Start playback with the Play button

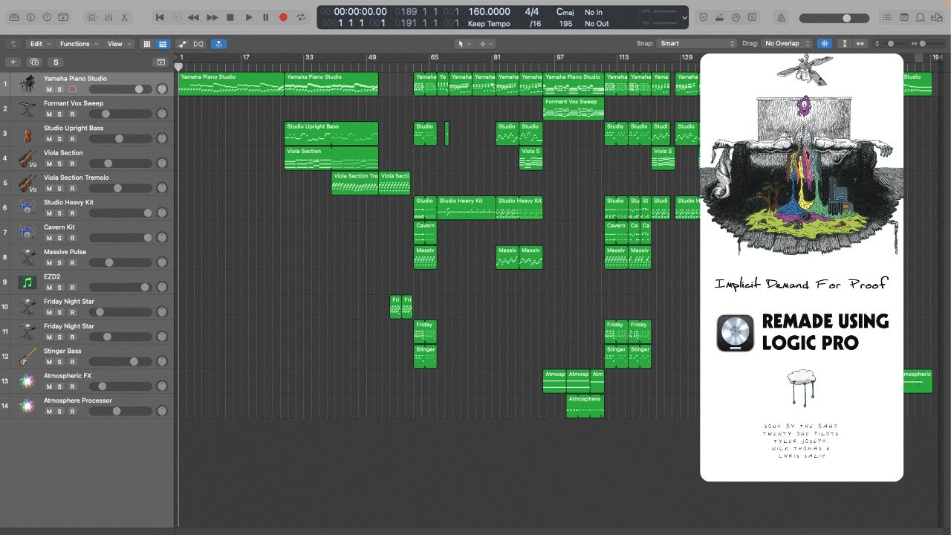coord(248,17)
